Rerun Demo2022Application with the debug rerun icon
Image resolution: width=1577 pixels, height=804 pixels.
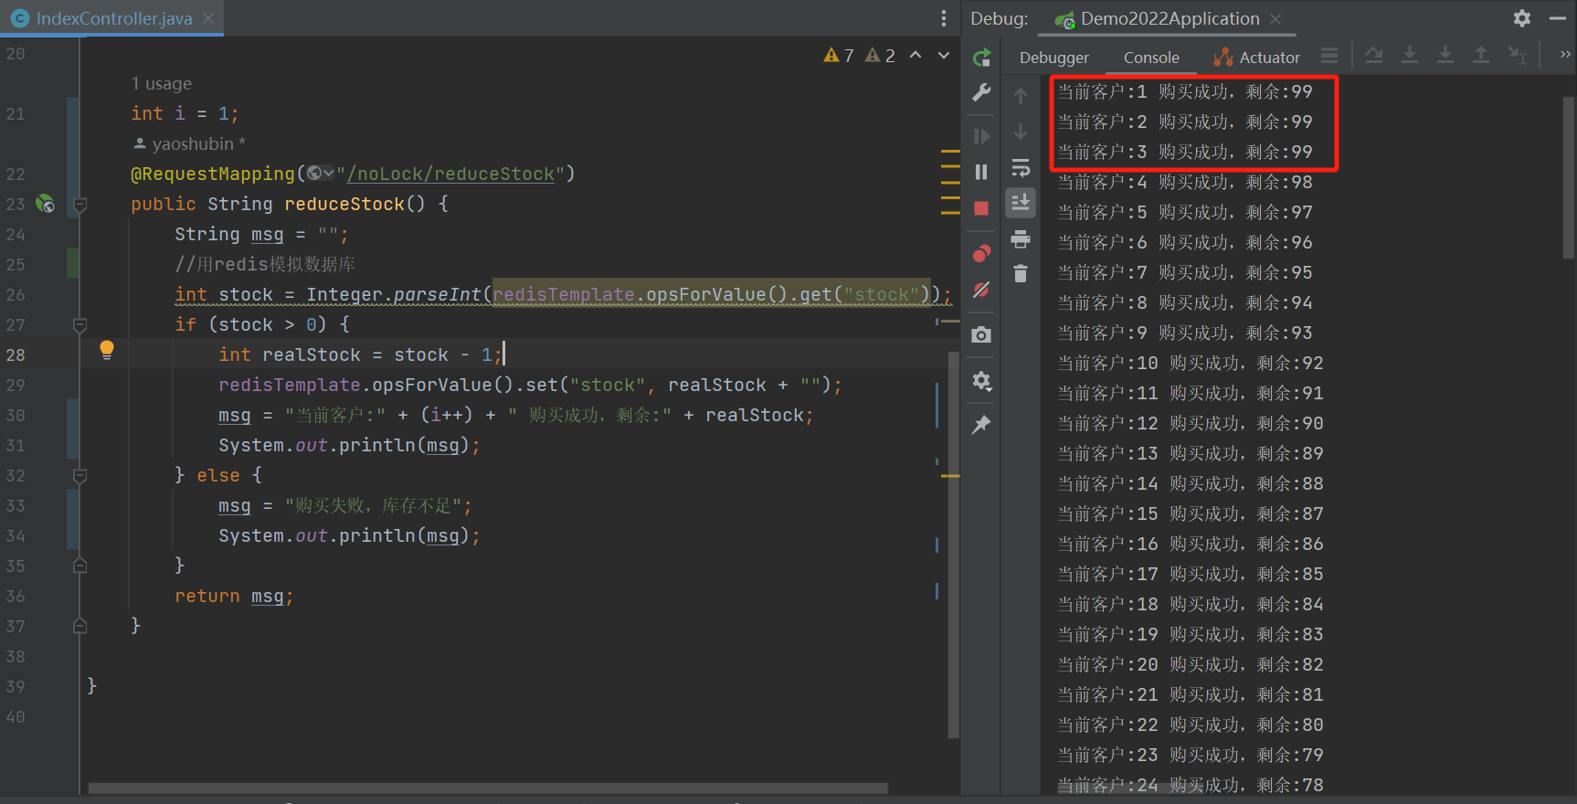(982, 58)
